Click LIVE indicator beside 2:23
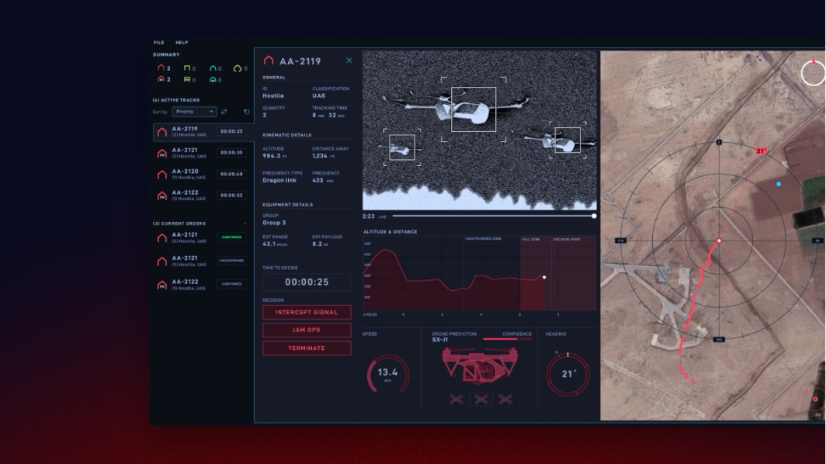 [x=383, y=217]
